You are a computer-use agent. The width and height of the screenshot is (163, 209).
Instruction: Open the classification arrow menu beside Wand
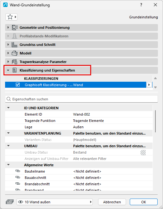(x=149, y=85)
